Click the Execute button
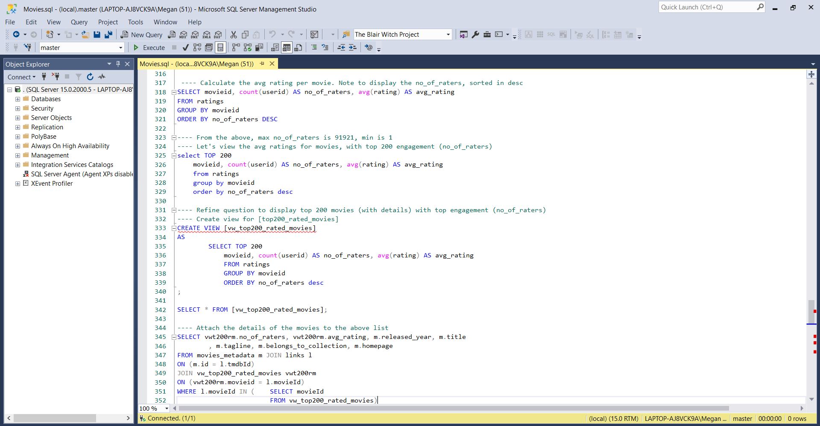This screenshot has height=426, width=820. pos(149,47)
